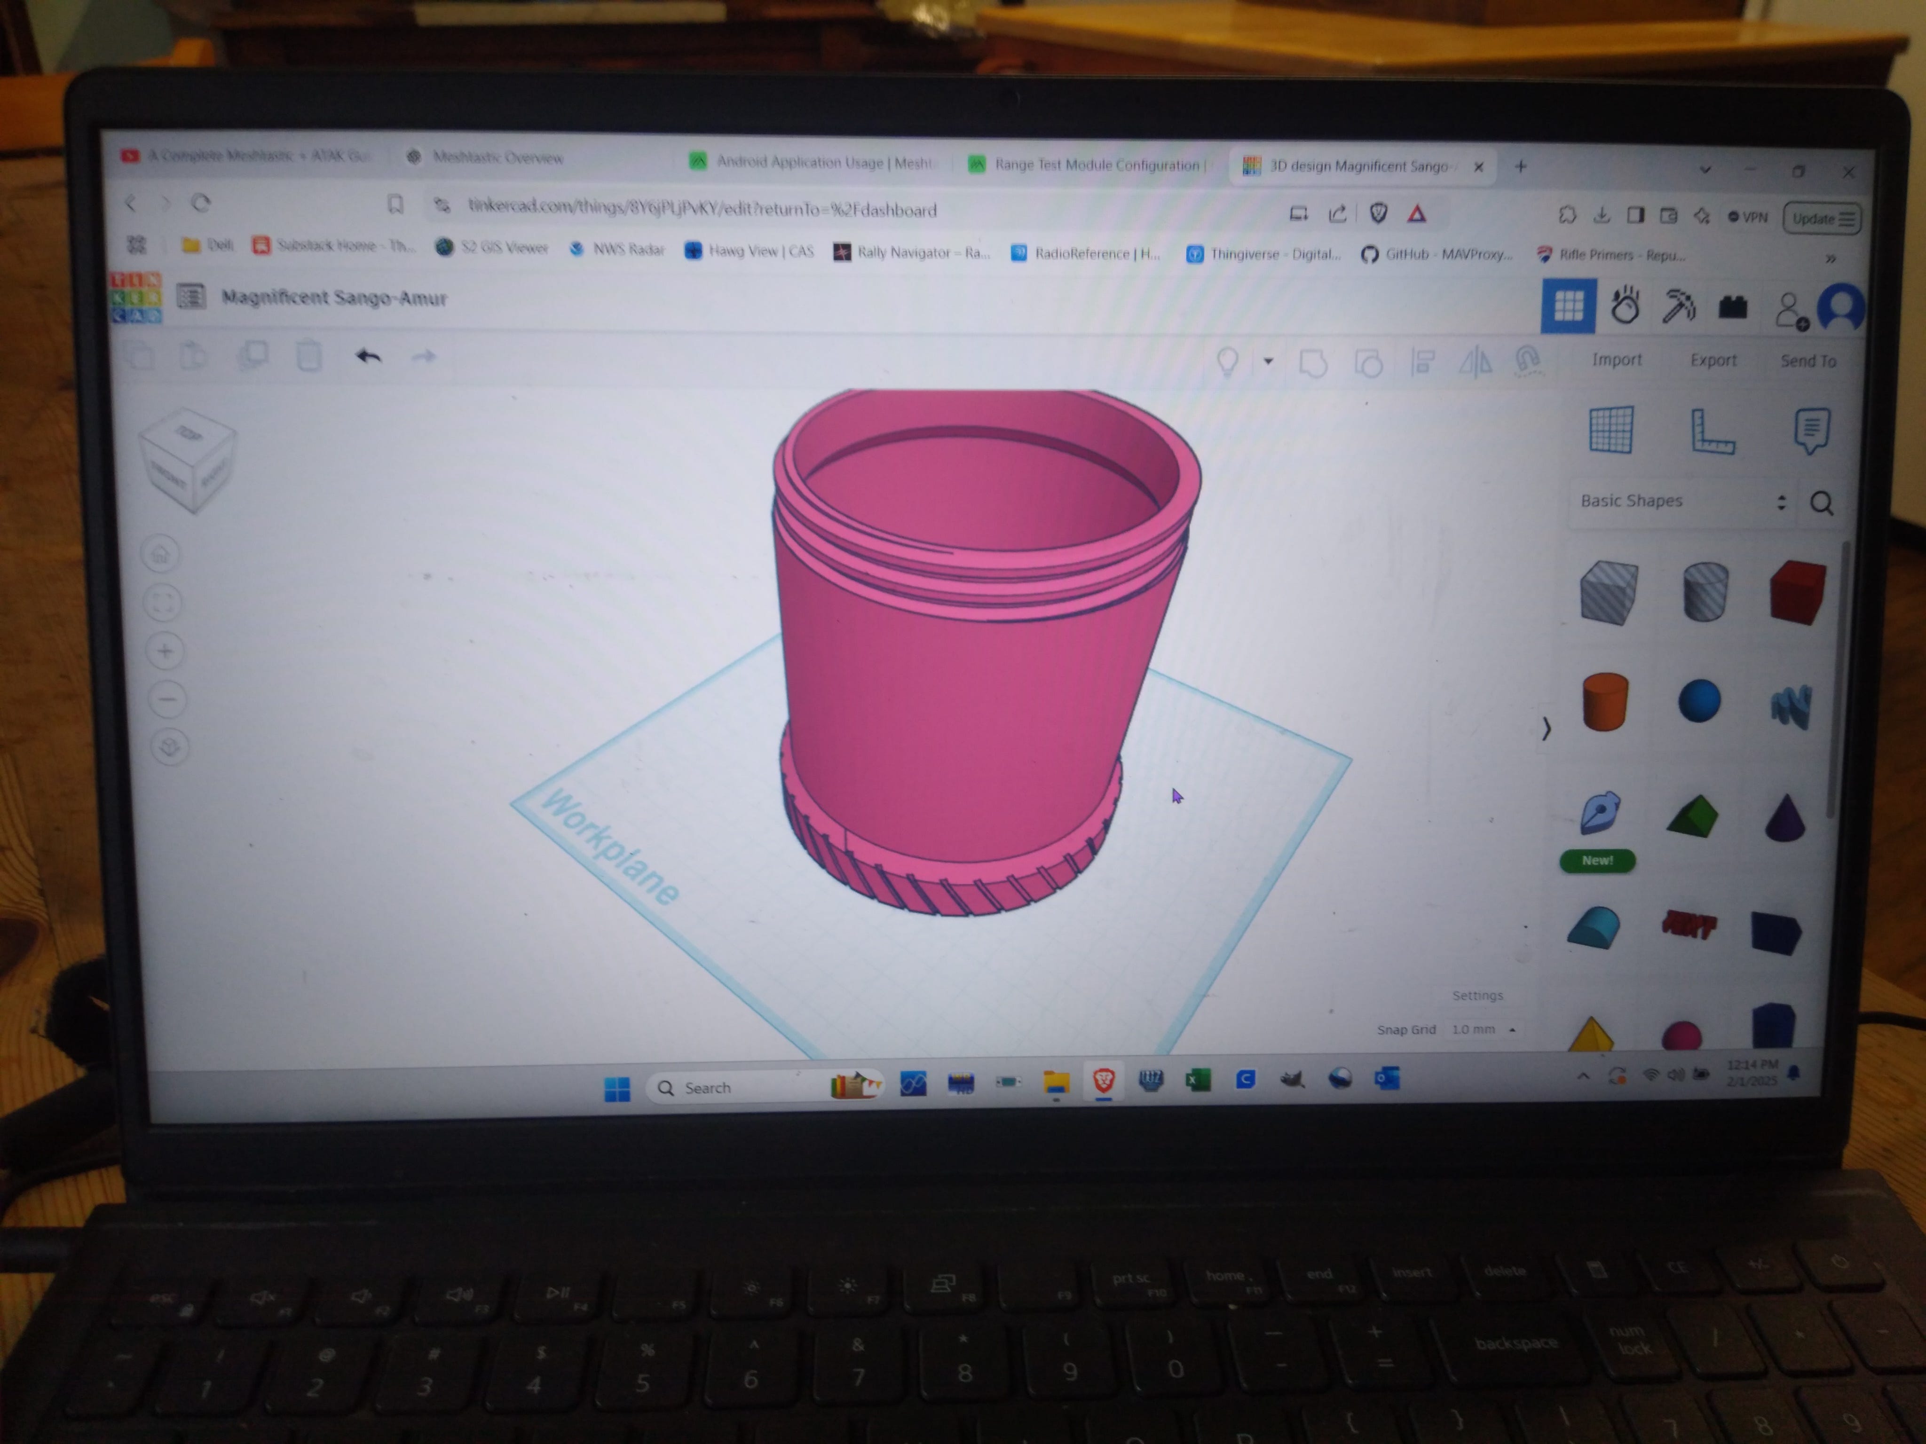Click the browser address bar URL
The width and height of the screenshot is (1926, 1444).
tap(702, 209)
